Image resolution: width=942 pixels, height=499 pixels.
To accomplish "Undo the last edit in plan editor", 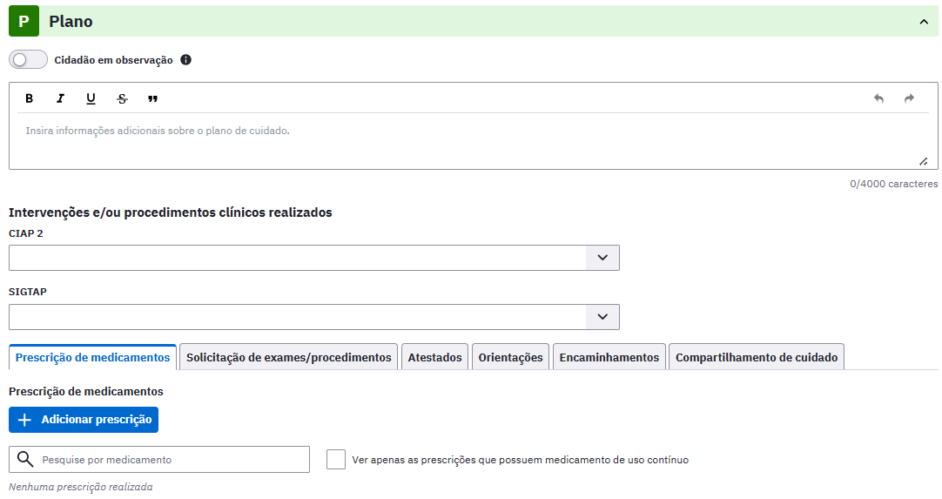I will point(878,98).
